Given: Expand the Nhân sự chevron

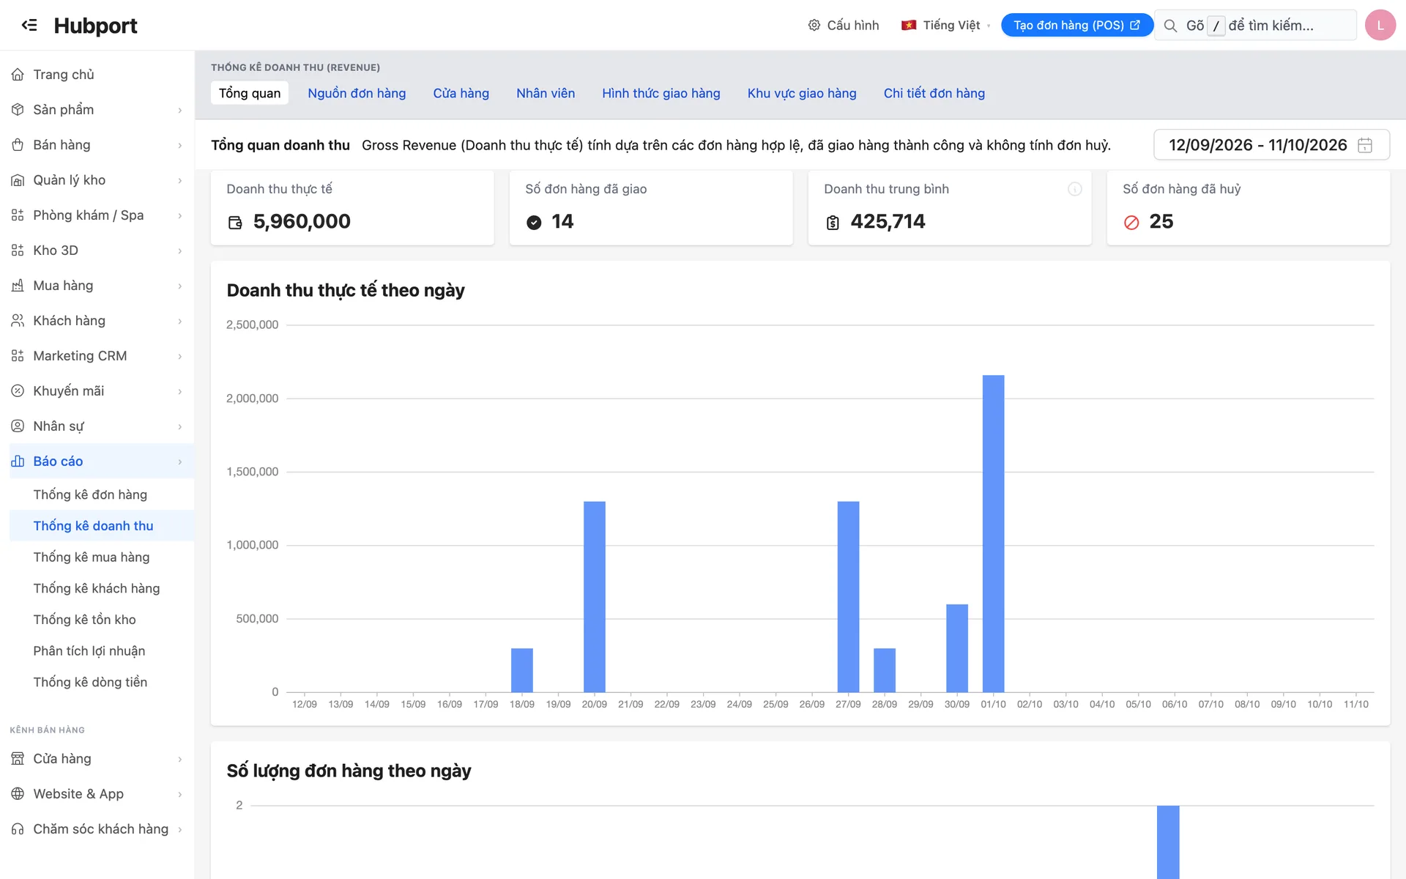Looking at the screenshot, I should point(179,427).
